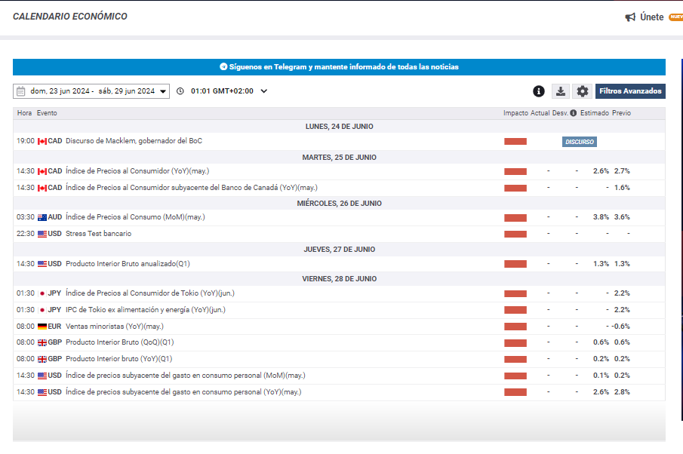Click the Hora column header
Viewport: 683px width, 454px height.
24,113
